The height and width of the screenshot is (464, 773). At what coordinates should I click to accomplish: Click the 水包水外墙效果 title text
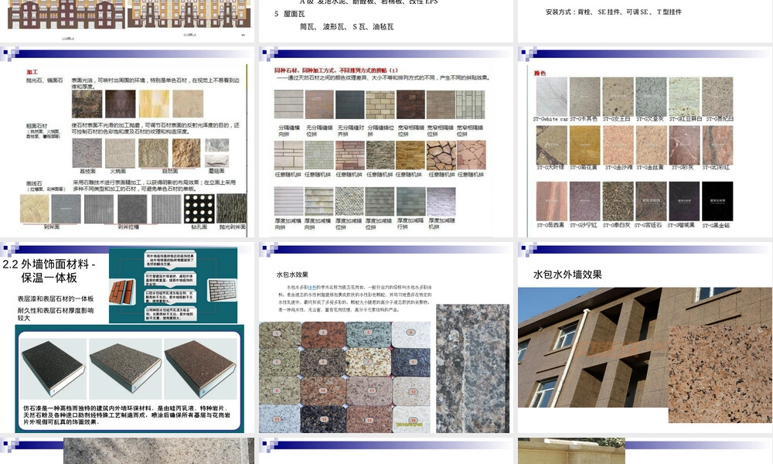pos(567,275)
